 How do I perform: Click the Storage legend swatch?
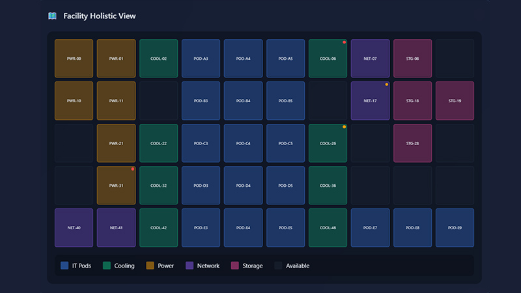(x=235, y=266)
